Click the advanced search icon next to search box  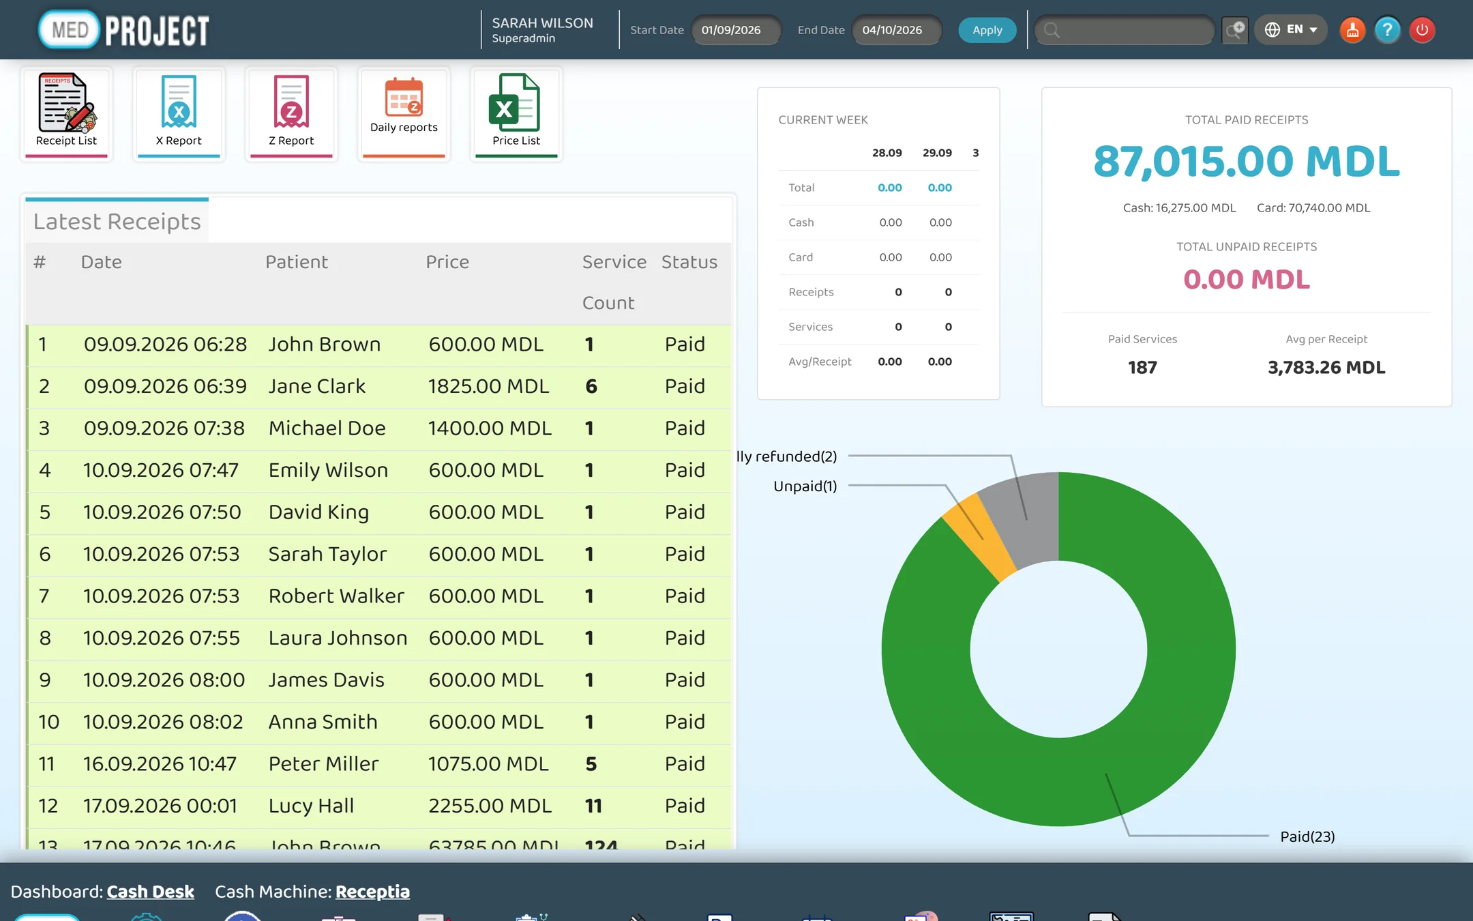[1235, 30]
